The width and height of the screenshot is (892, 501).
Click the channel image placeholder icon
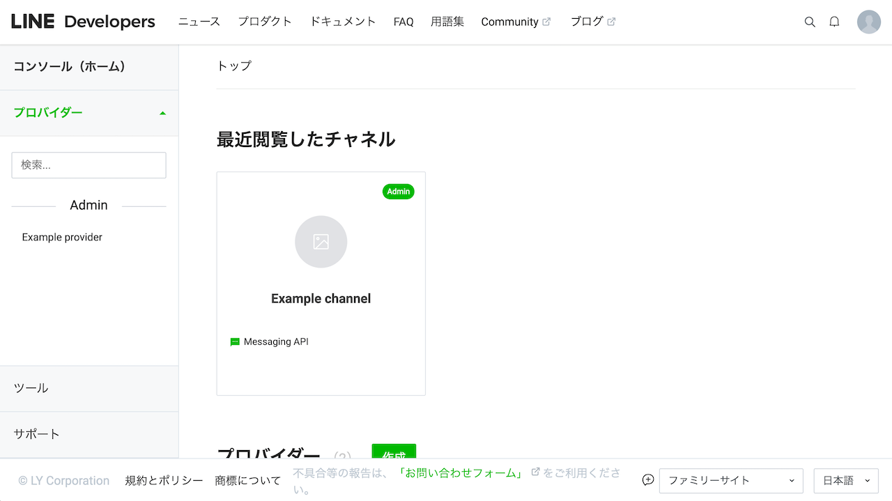[x=321, y=242]
